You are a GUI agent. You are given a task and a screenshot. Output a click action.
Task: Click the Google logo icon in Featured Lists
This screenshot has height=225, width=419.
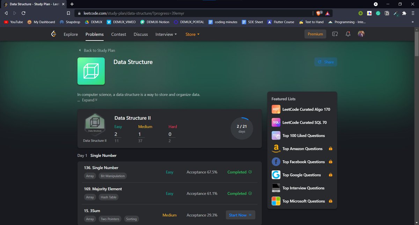point(276,175)
